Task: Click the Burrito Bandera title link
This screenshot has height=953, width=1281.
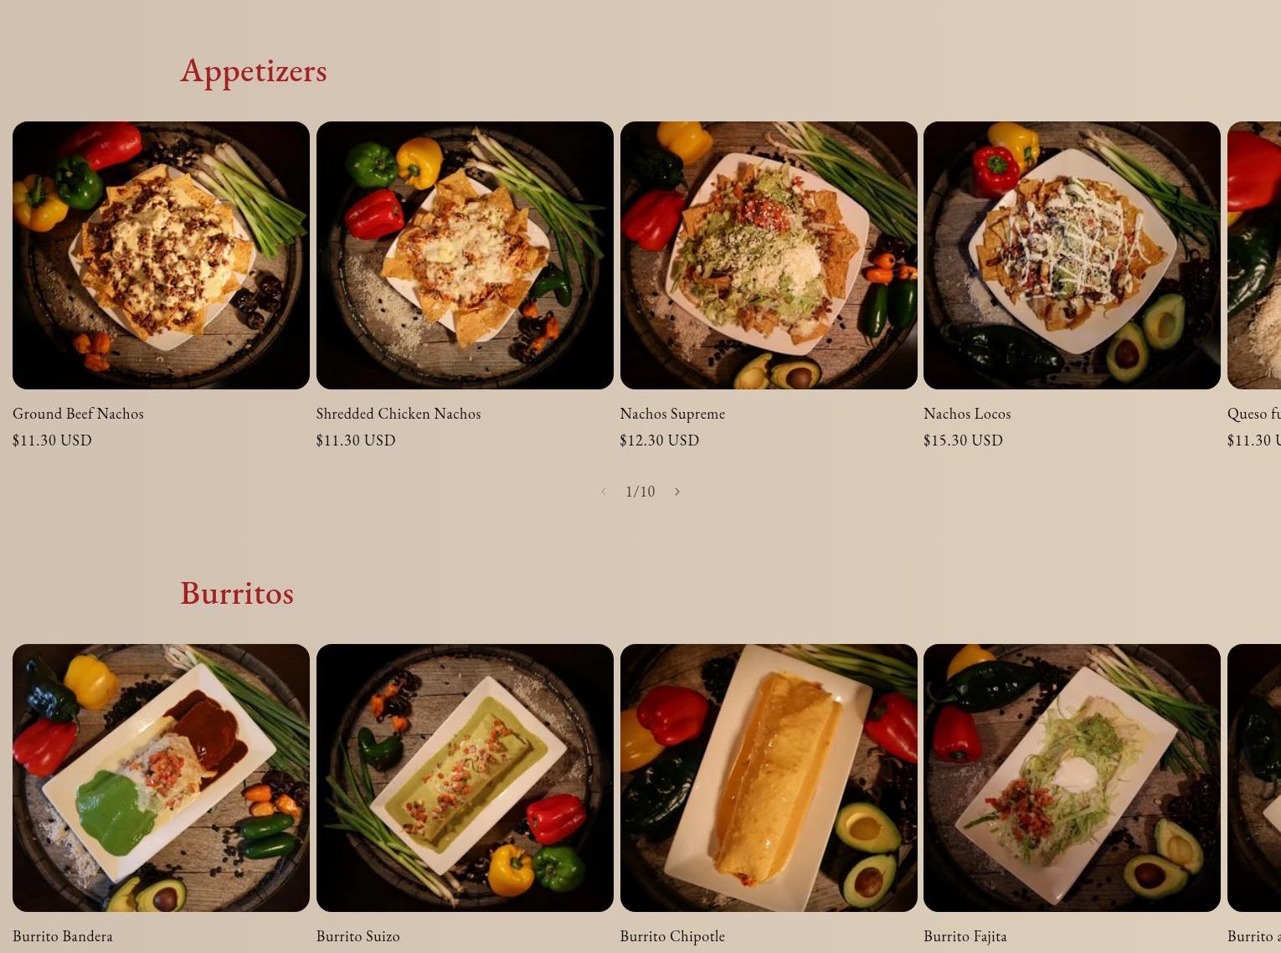Action: click(x=63, y=936)
